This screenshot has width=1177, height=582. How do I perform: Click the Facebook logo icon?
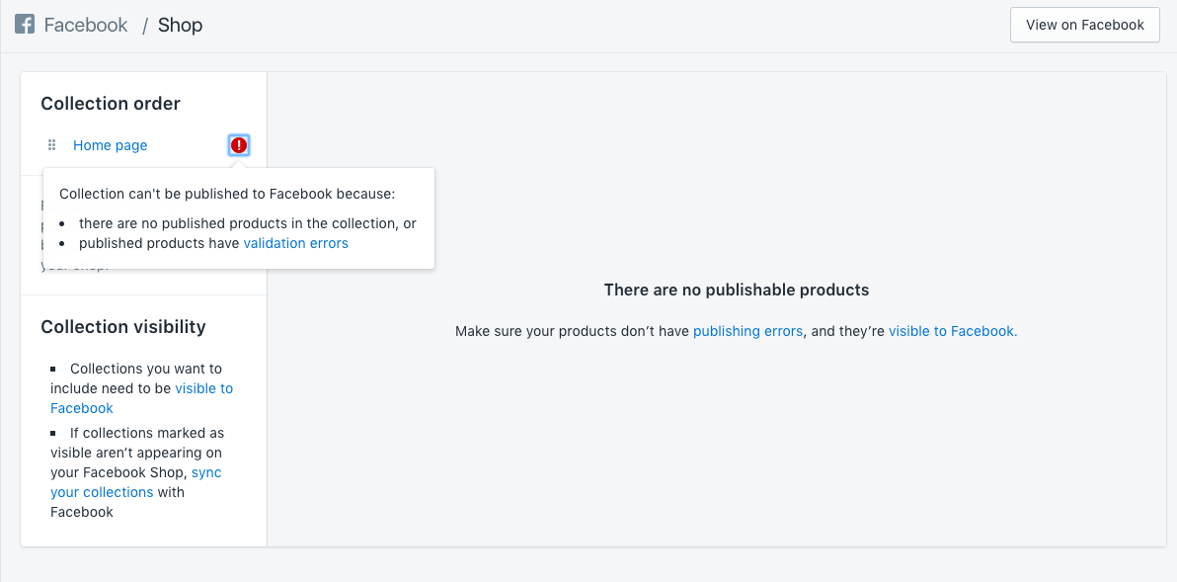(x=25, y=25)
